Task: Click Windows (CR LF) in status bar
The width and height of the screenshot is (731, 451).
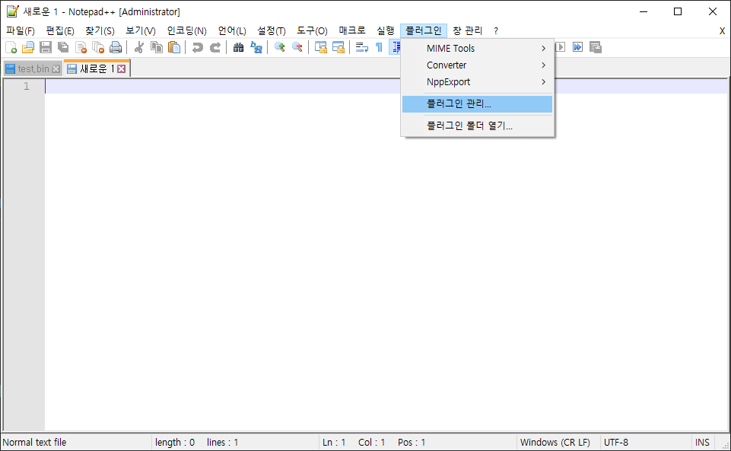Action: 555,442
